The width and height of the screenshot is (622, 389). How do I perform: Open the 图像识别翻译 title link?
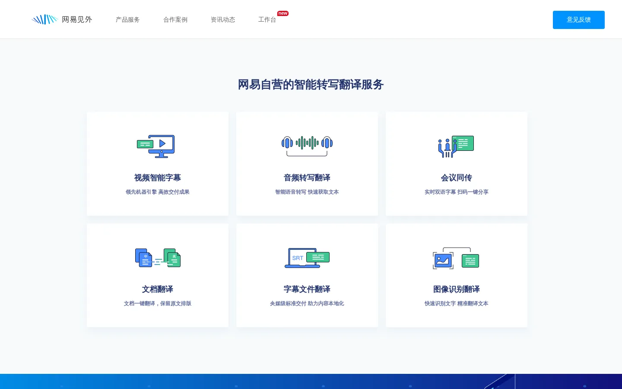coord(457,289)
